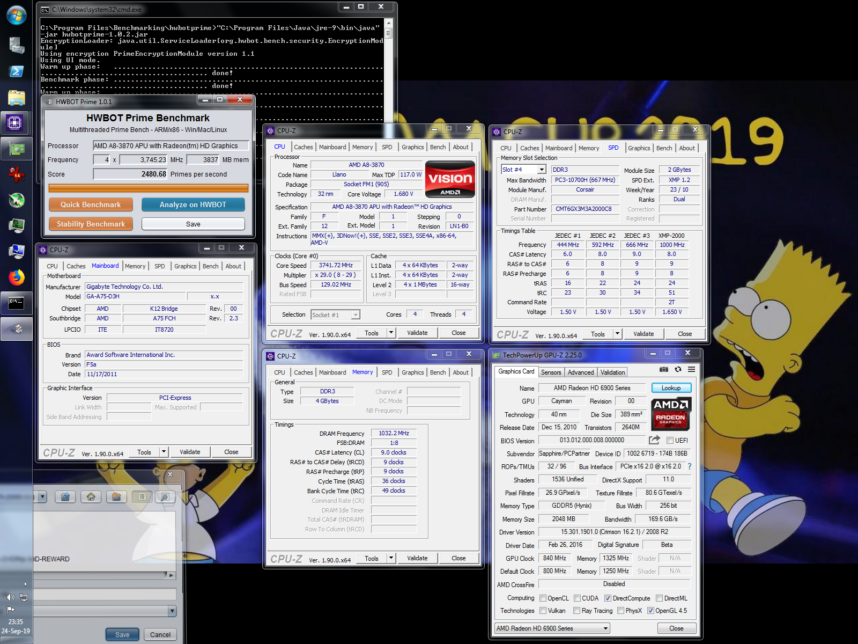
Task: Toggle the Ray Tracing checkbox in GPU-Z
Action: [x=576, y=611]
